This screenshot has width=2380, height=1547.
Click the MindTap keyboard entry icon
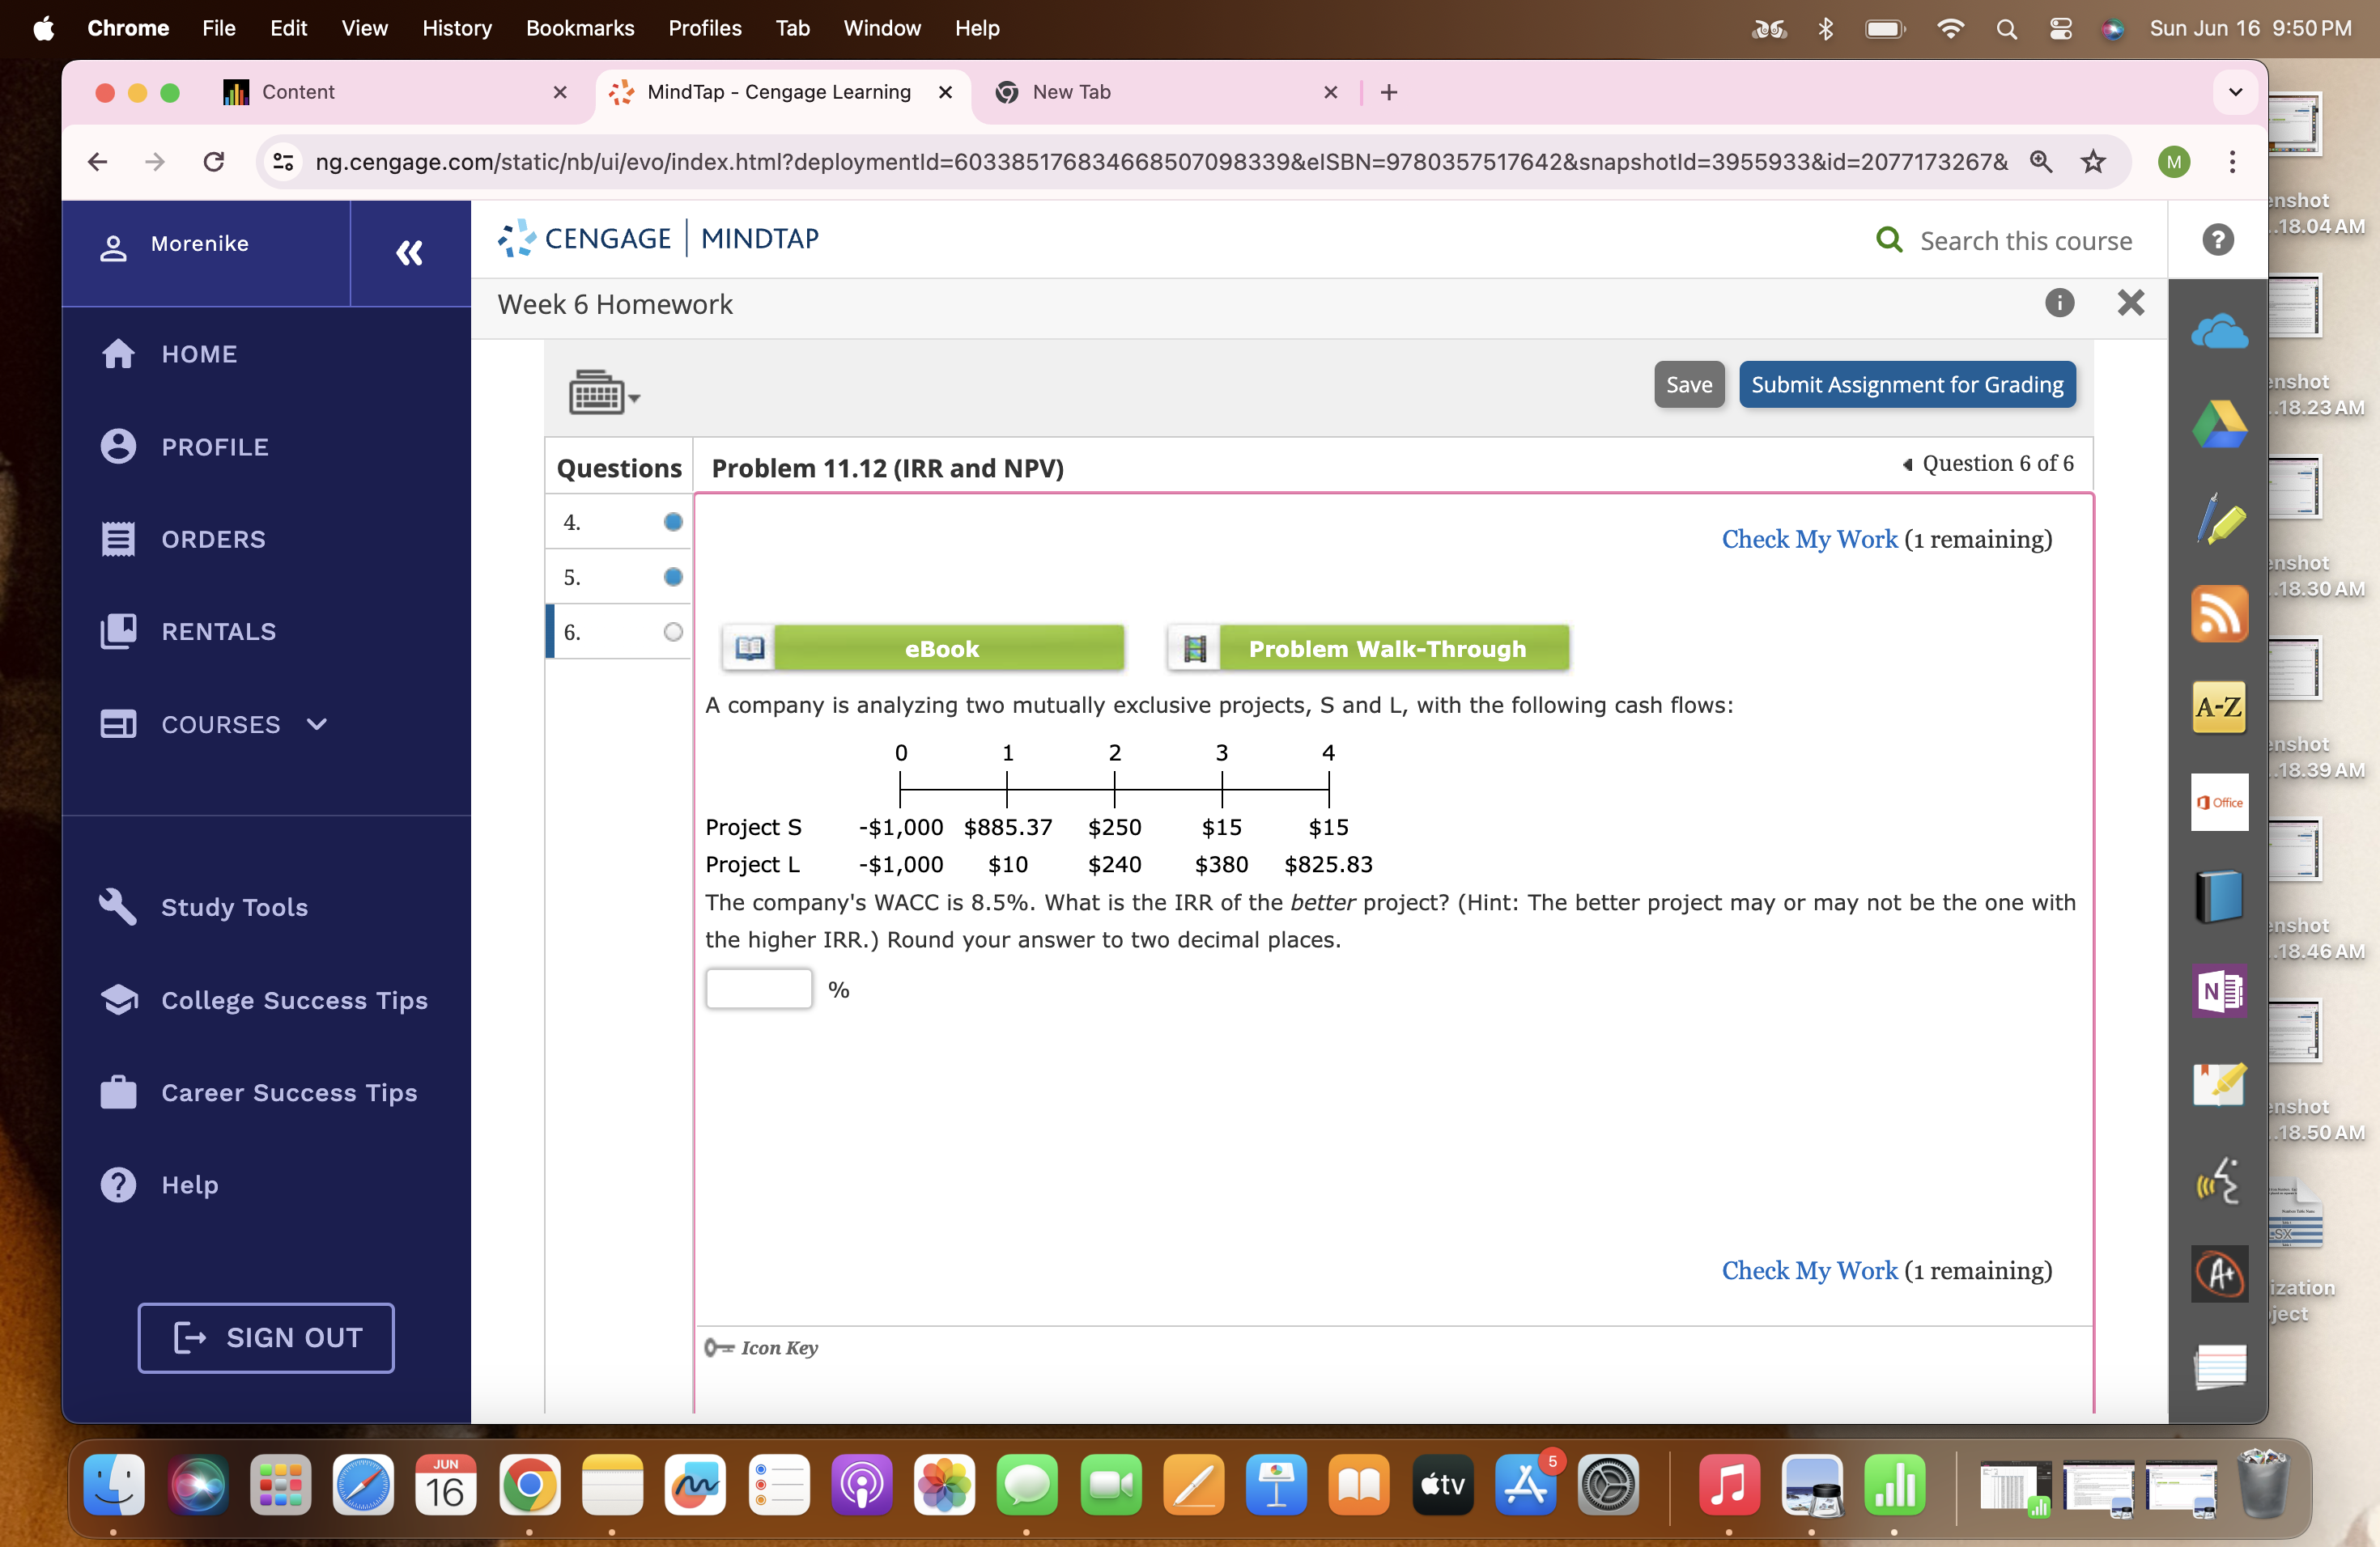point(598,391)
